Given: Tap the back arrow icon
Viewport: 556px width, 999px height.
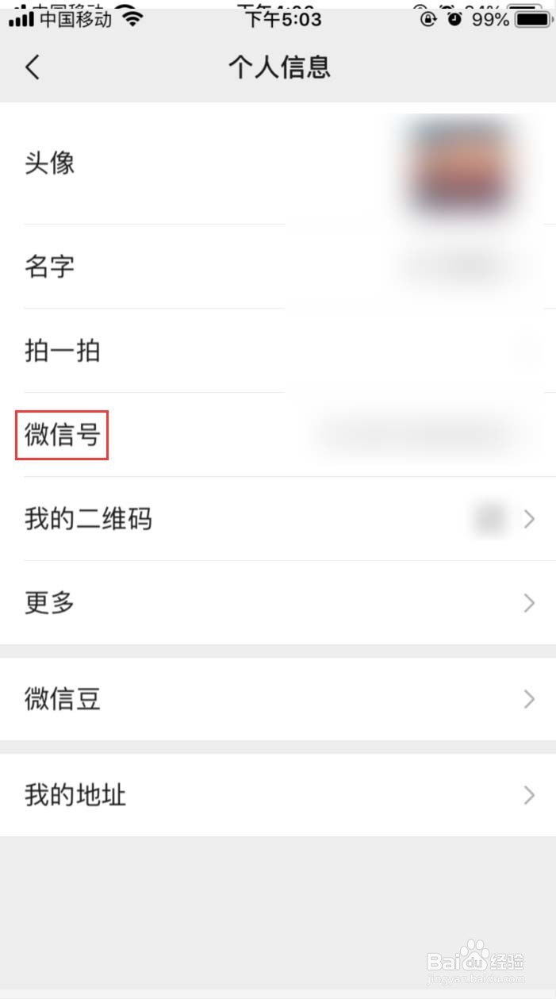Looking at the screenshot, I should coord(32,67).
